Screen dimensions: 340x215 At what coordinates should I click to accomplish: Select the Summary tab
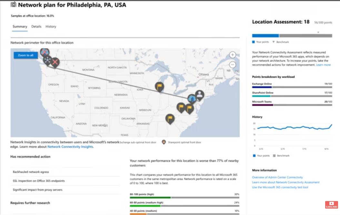click(20, 27)
